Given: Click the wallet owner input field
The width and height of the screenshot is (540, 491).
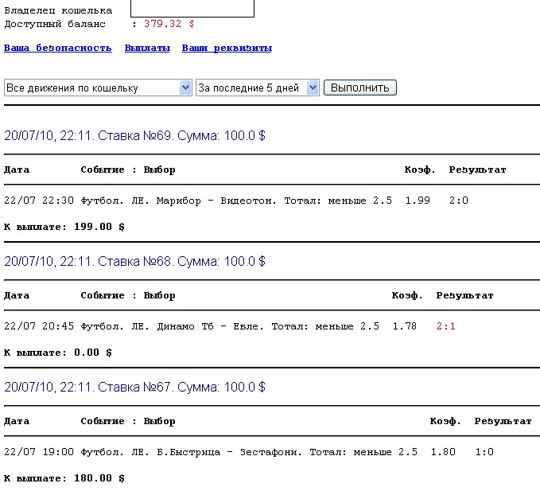Looking at the screenshot, I should pos(192,8).
